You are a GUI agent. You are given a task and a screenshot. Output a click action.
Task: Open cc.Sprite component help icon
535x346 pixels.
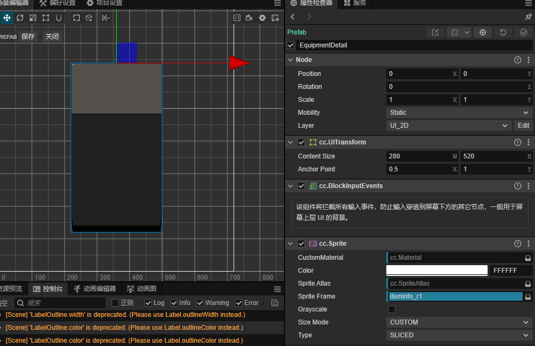click(518, 244)
